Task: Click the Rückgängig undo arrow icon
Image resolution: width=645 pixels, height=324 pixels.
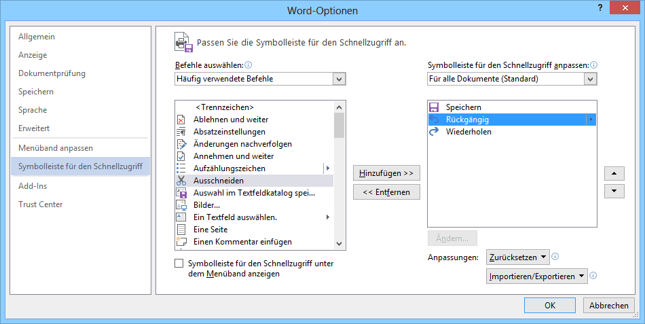Action: click(435, 120)
